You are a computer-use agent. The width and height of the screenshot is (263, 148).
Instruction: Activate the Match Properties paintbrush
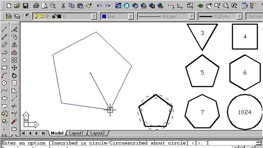click(89, 6)
